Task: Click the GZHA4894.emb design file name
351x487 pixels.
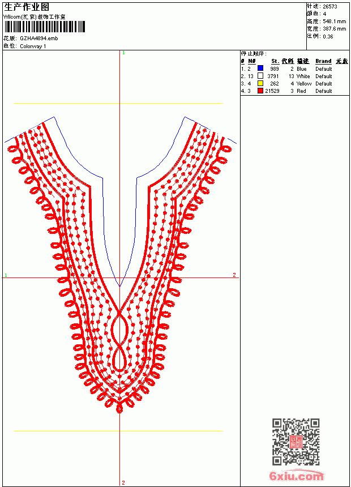Action: click(x=39, y=39)
